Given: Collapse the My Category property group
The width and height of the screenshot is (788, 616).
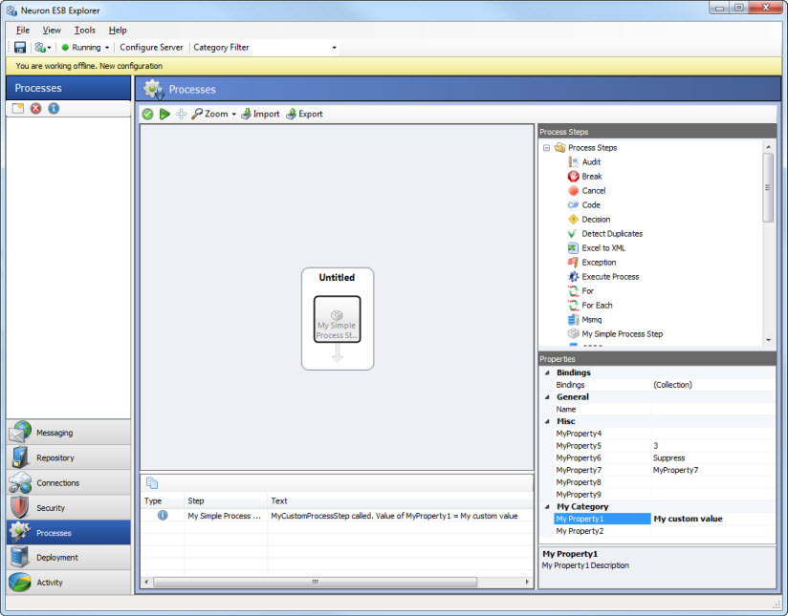Looking at the screenshot, I should point(547,506).
